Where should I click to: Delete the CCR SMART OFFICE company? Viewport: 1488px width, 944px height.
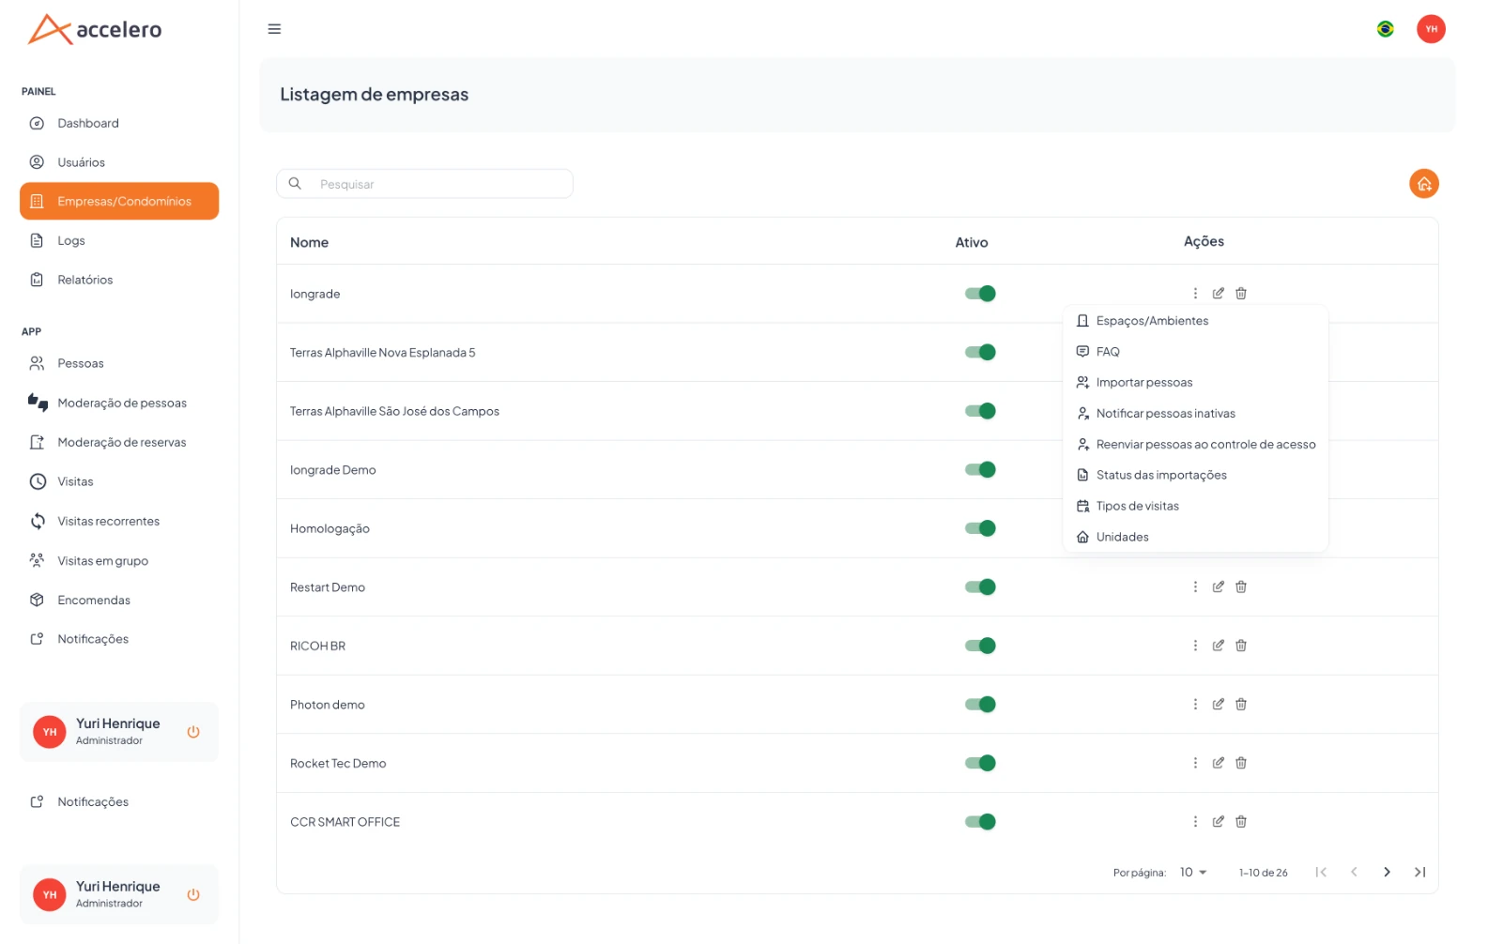click(x=1241, y=822)
